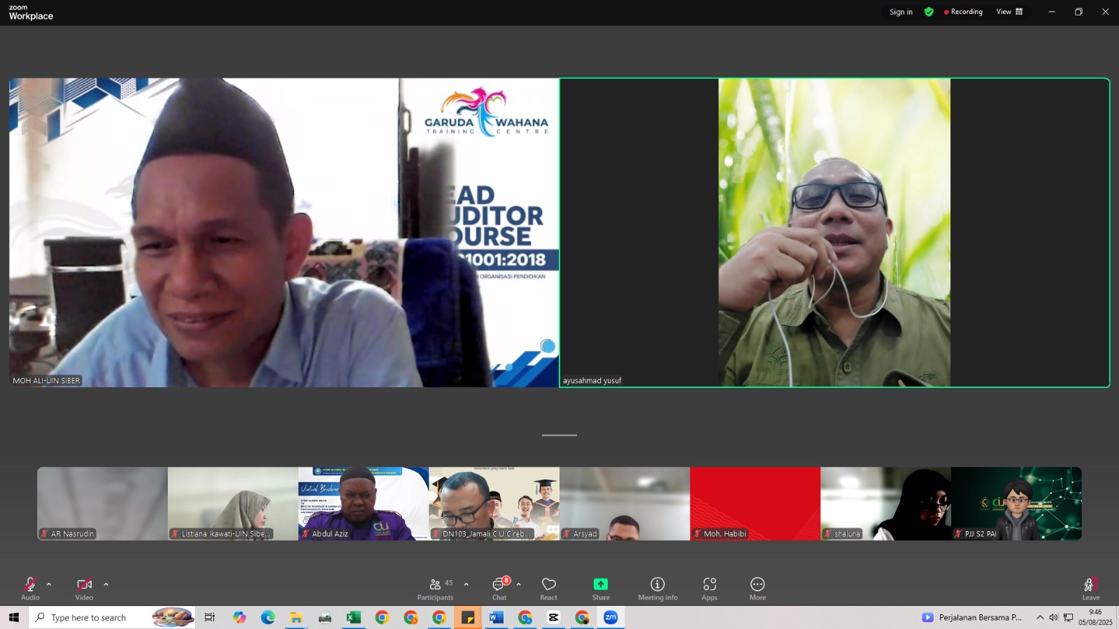The image size is (1119, 629).
Task: Open the More options menu
Action: [757, 588]
